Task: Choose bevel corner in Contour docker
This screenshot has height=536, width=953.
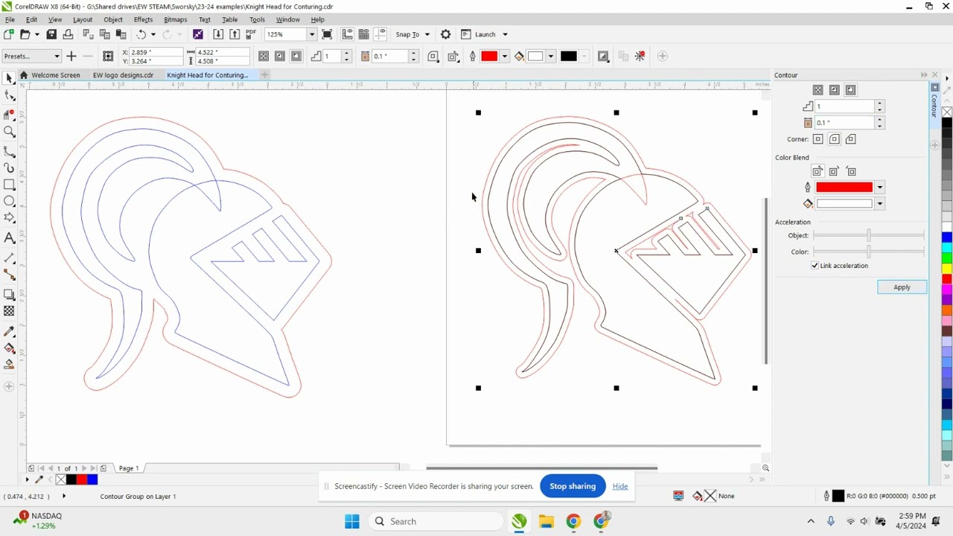Action: [x=850, y=139]
